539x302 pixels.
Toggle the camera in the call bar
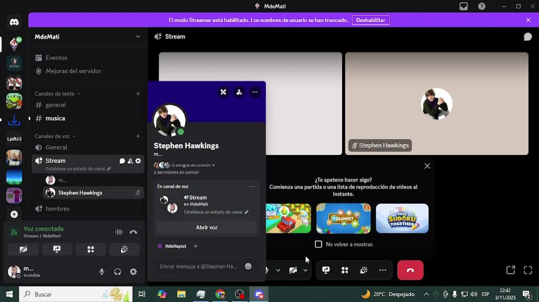(x=293, y=271)
